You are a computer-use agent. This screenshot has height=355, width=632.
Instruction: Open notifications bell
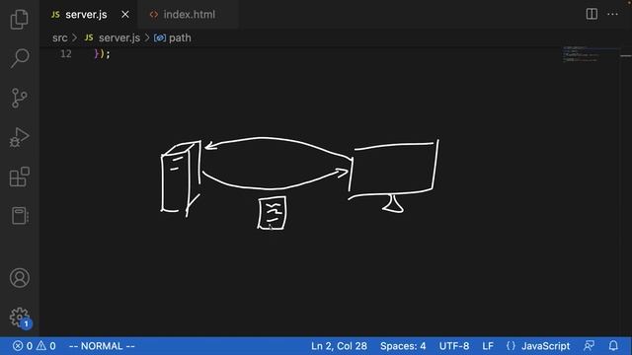click(613, 346)
